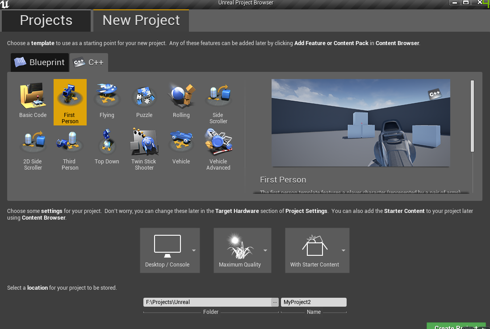Open the With Starter Content dropdown arrow
This screenshot has width=490, height=329.
tap(343, 250)
